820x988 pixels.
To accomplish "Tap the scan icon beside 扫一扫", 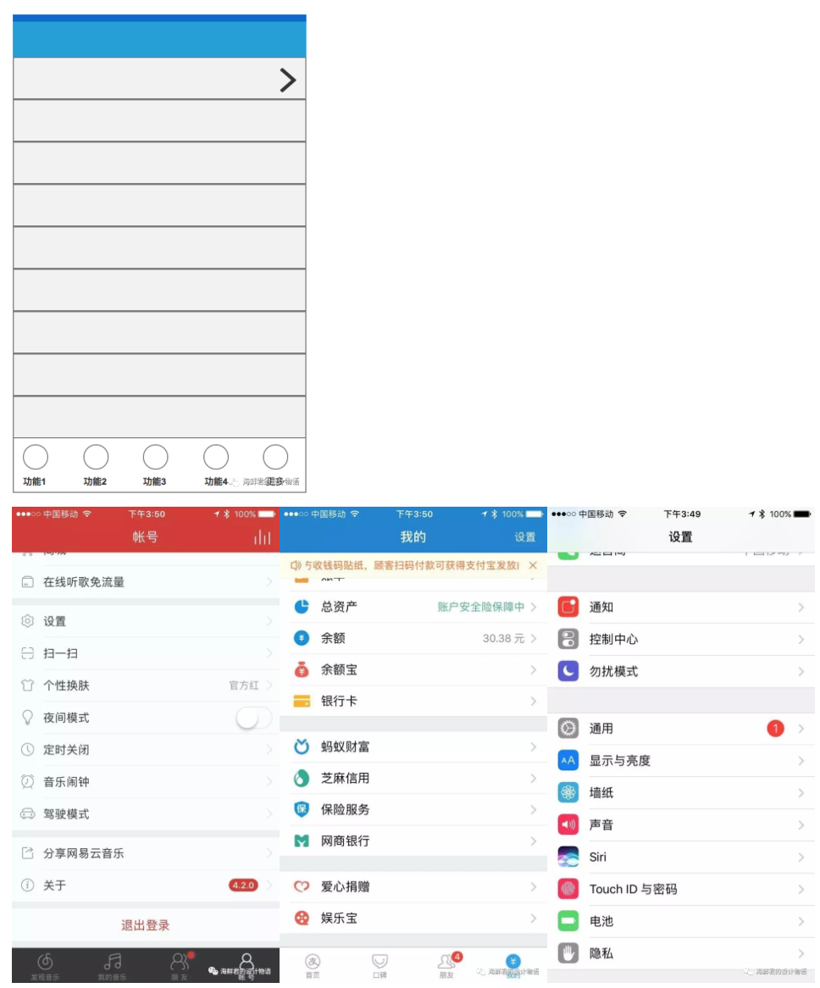I will (x=27, y=652).
